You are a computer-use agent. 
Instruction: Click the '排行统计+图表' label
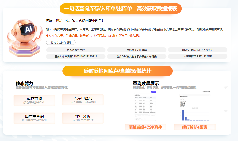195,127
